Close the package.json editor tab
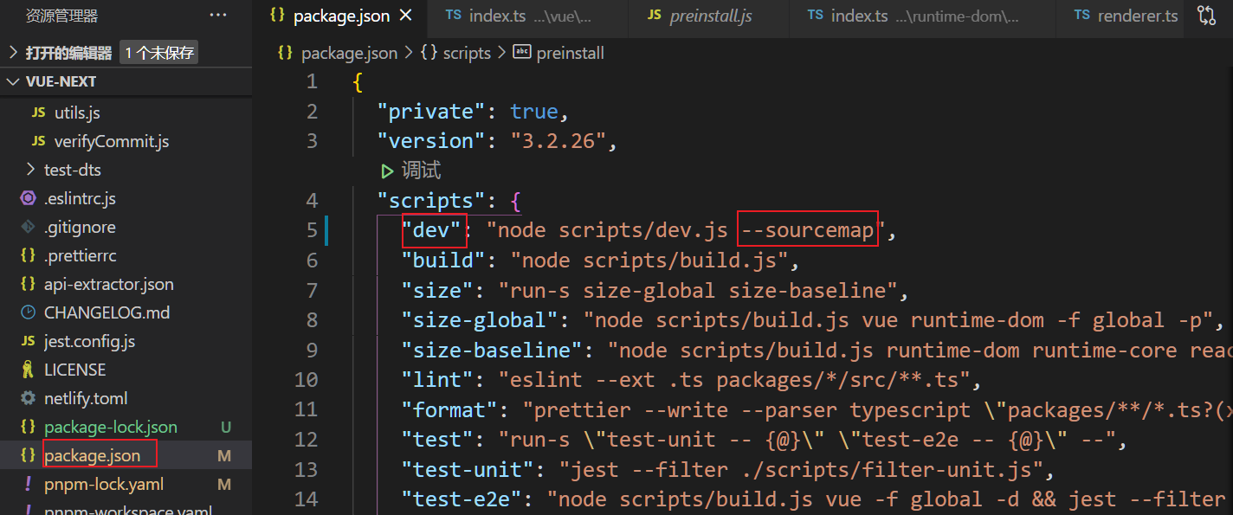 (406, 16)
